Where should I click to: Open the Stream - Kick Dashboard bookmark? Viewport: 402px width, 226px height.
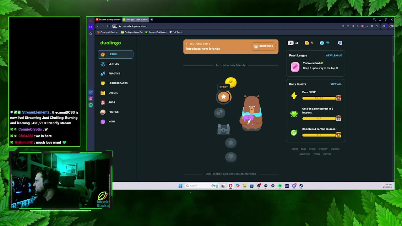point(156,32)
